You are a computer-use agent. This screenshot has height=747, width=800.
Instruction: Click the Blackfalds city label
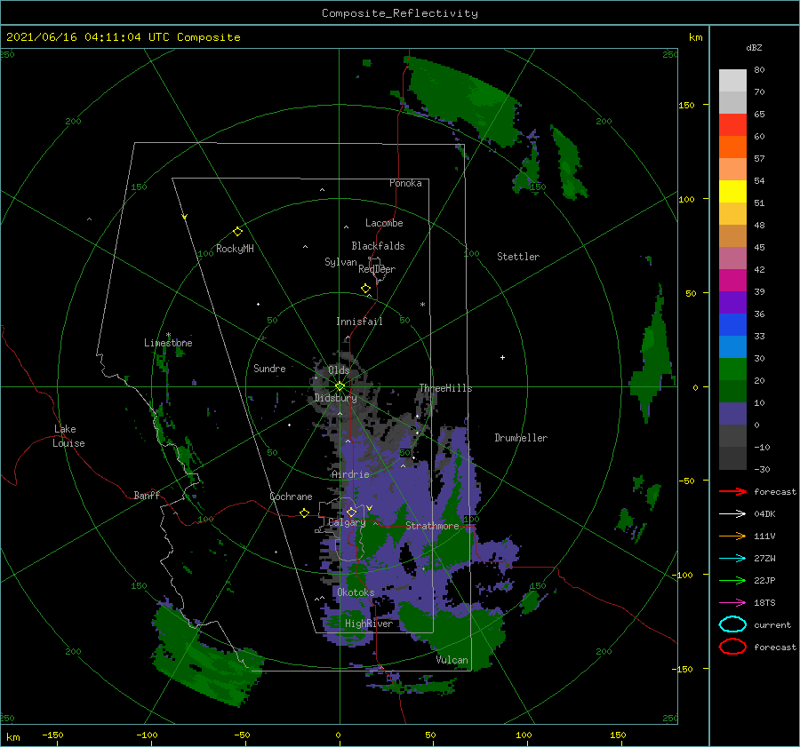[x=378, y=246]
